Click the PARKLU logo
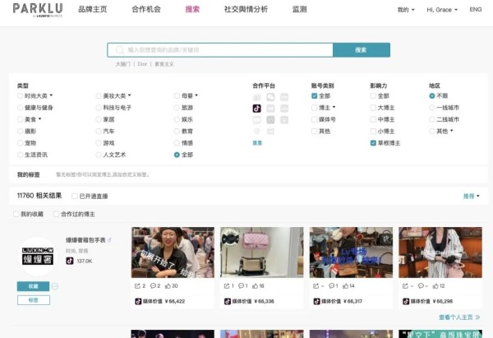 (x=38, y=9)
